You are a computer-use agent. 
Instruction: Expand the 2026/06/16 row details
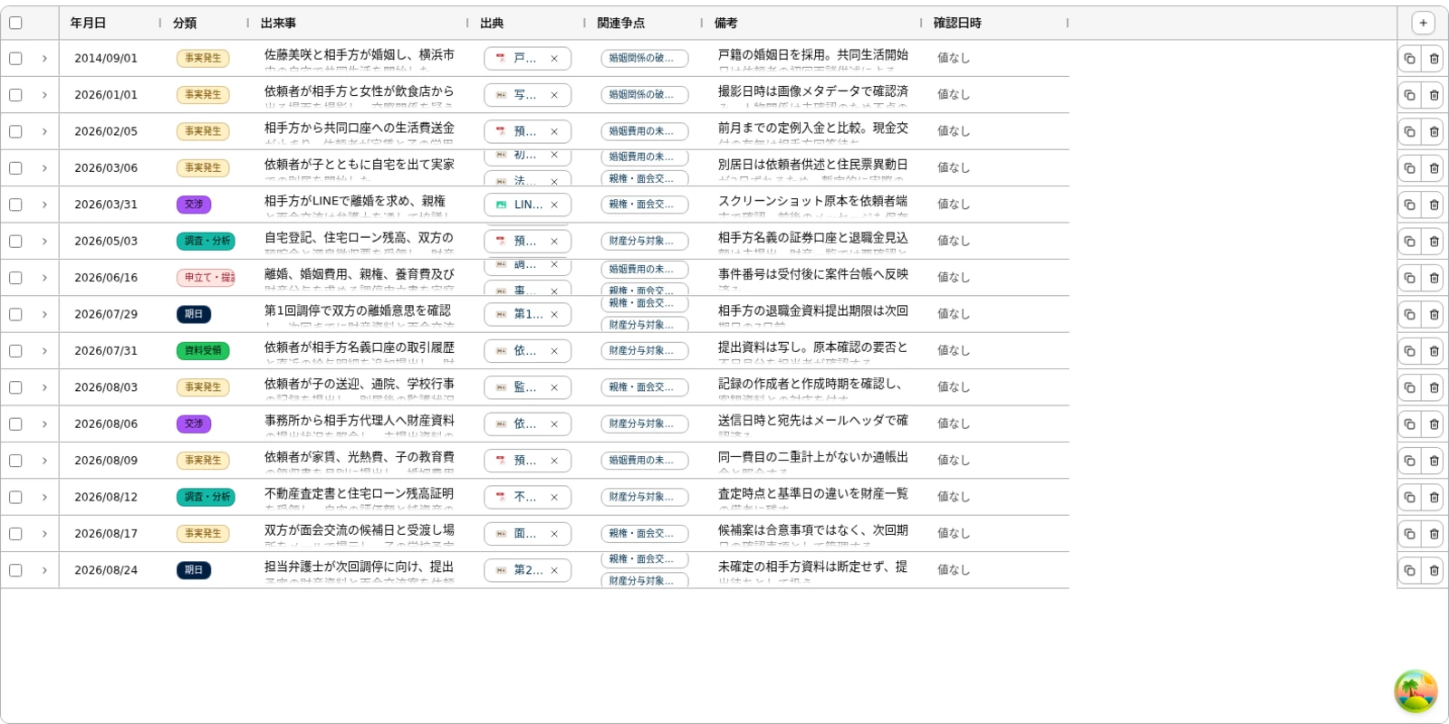click(44, 278)
